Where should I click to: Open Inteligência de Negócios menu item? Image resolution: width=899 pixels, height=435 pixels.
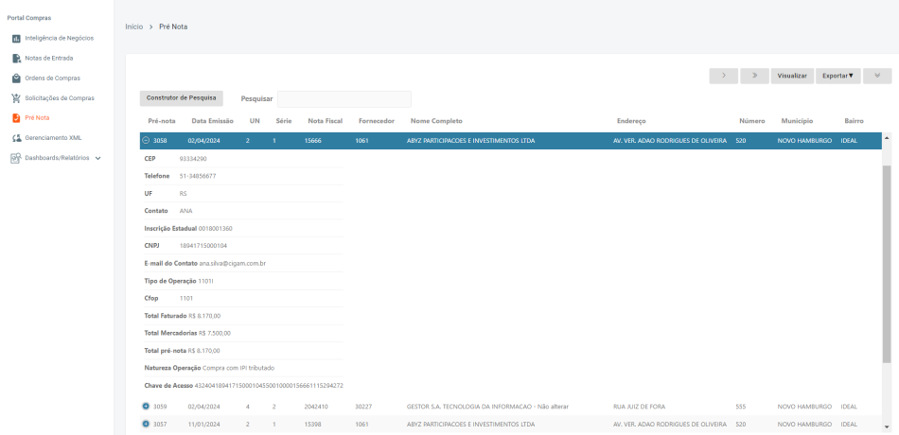point(59,39)
